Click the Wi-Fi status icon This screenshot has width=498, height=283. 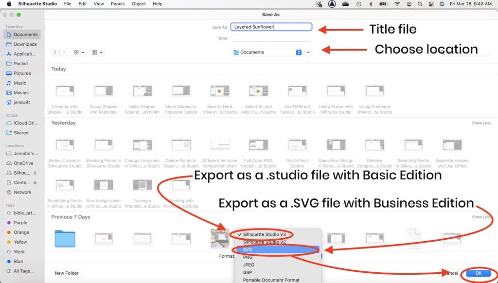pyautogui.click(x=397, y=4)
